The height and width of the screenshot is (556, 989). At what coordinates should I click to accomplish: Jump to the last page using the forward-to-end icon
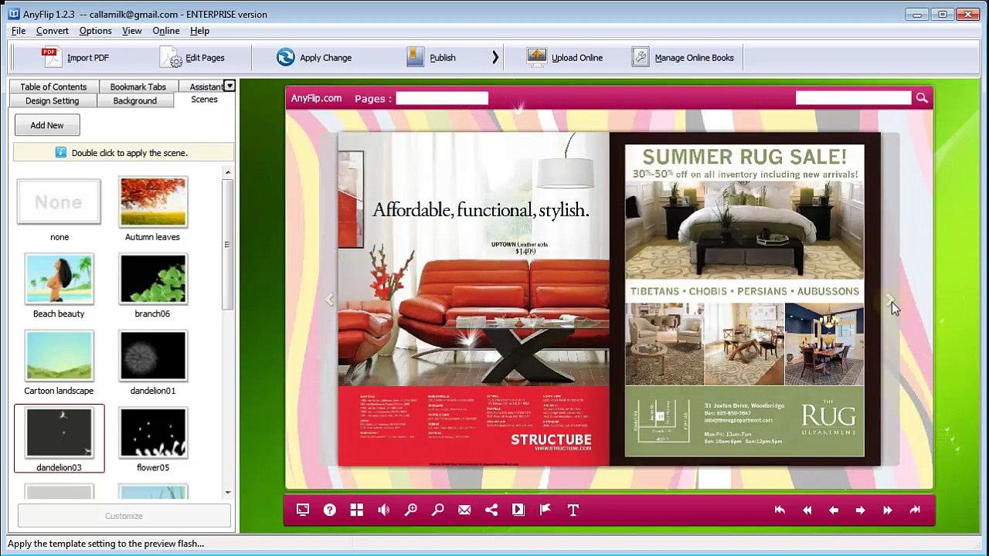click(915, 510)
